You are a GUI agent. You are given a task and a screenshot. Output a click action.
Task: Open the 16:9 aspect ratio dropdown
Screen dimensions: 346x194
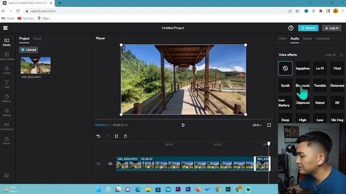[x=257, y=125]
